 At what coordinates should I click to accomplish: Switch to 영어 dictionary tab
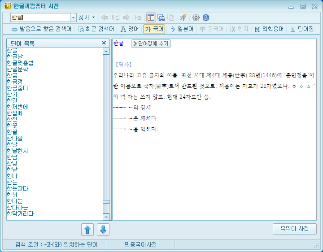click(130, 29)
